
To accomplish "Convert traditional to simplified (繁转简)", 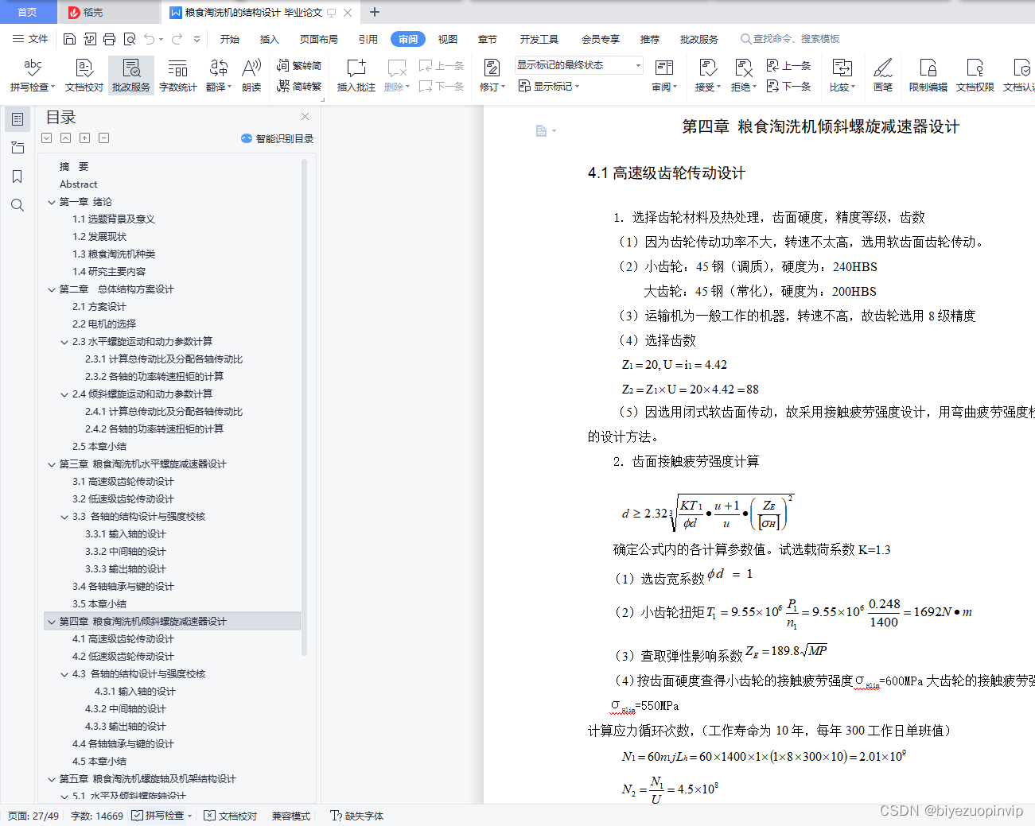I will coord(299,66).
